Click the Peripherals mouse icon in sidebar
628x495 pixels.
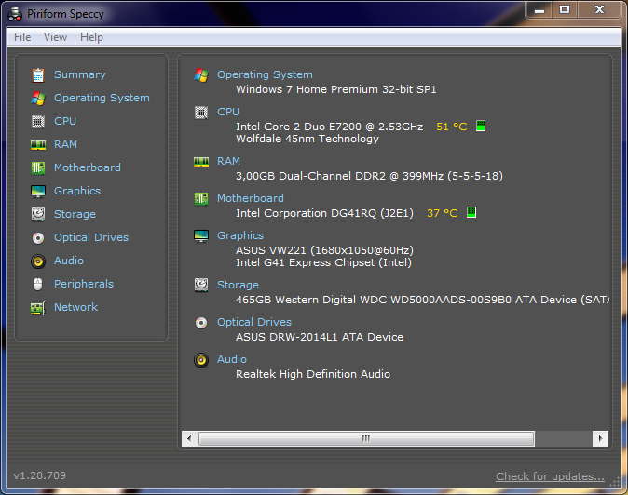(37, 285)
